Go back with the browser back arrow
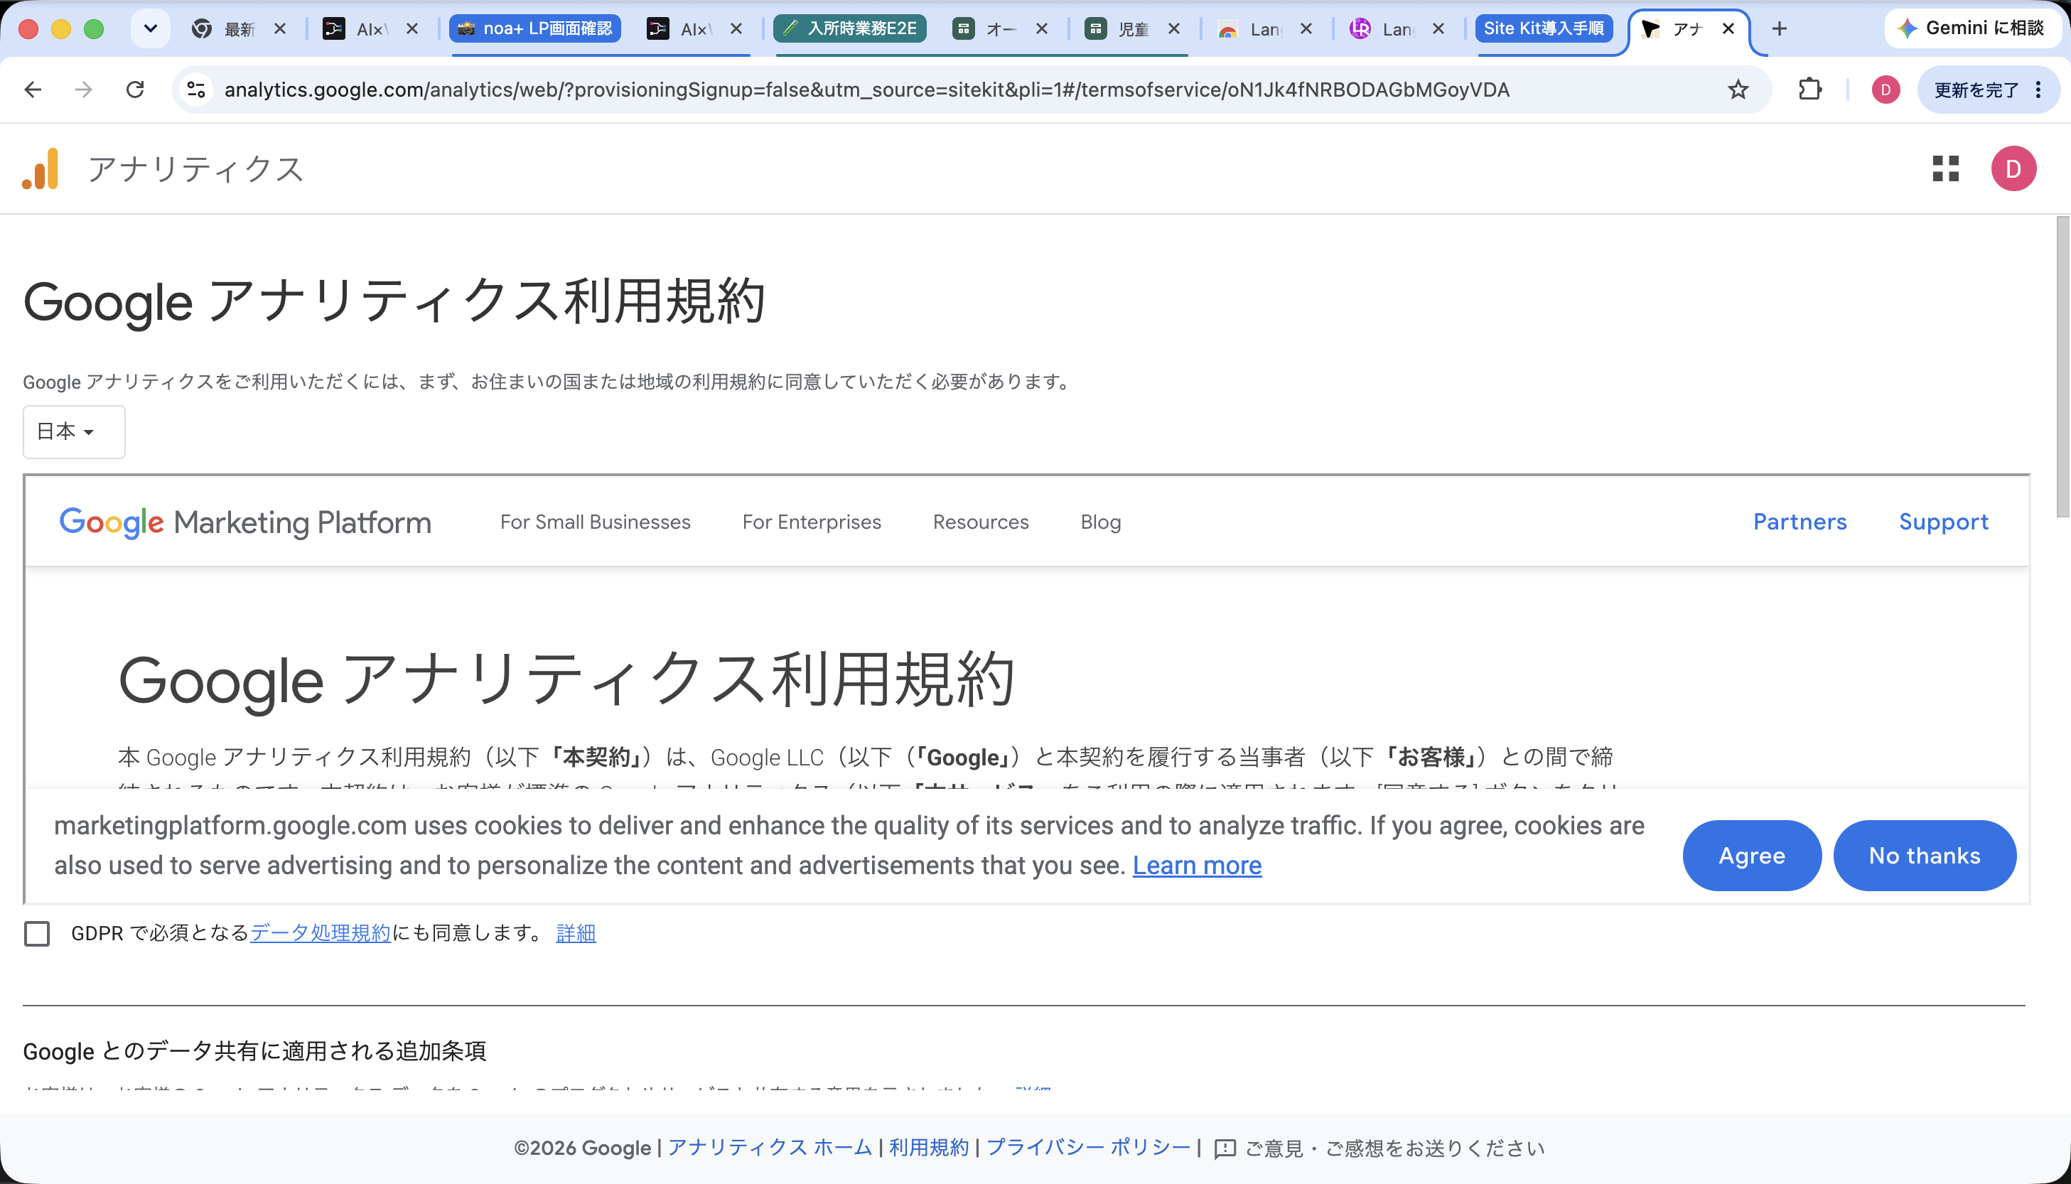This screenshot has height=1184, width=2071. [x=33, y=90]
